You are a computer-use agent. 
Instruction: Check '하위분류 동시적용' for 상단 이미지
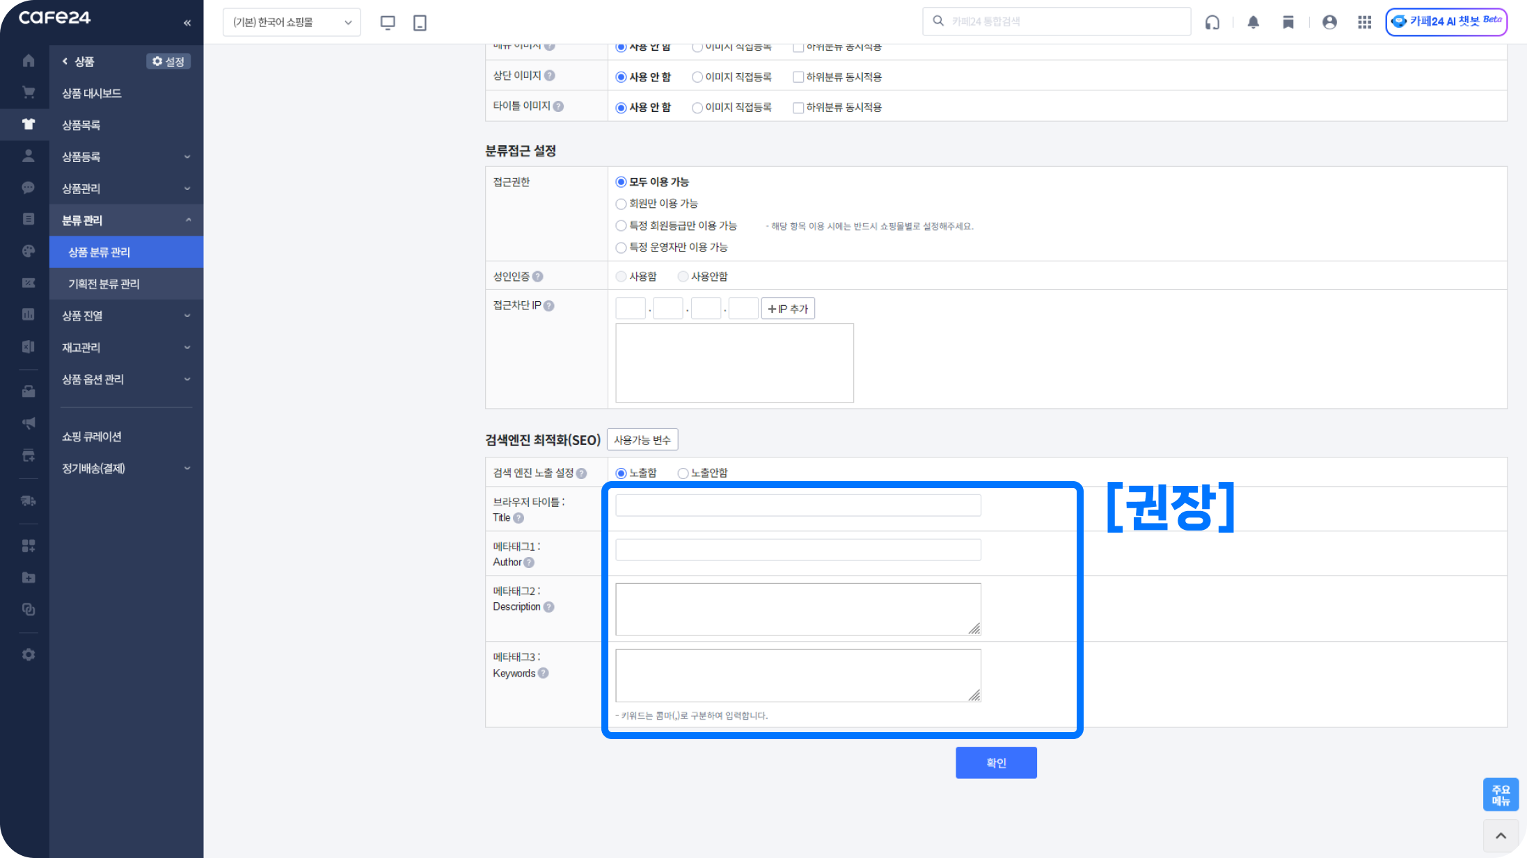tap(798, 77)
